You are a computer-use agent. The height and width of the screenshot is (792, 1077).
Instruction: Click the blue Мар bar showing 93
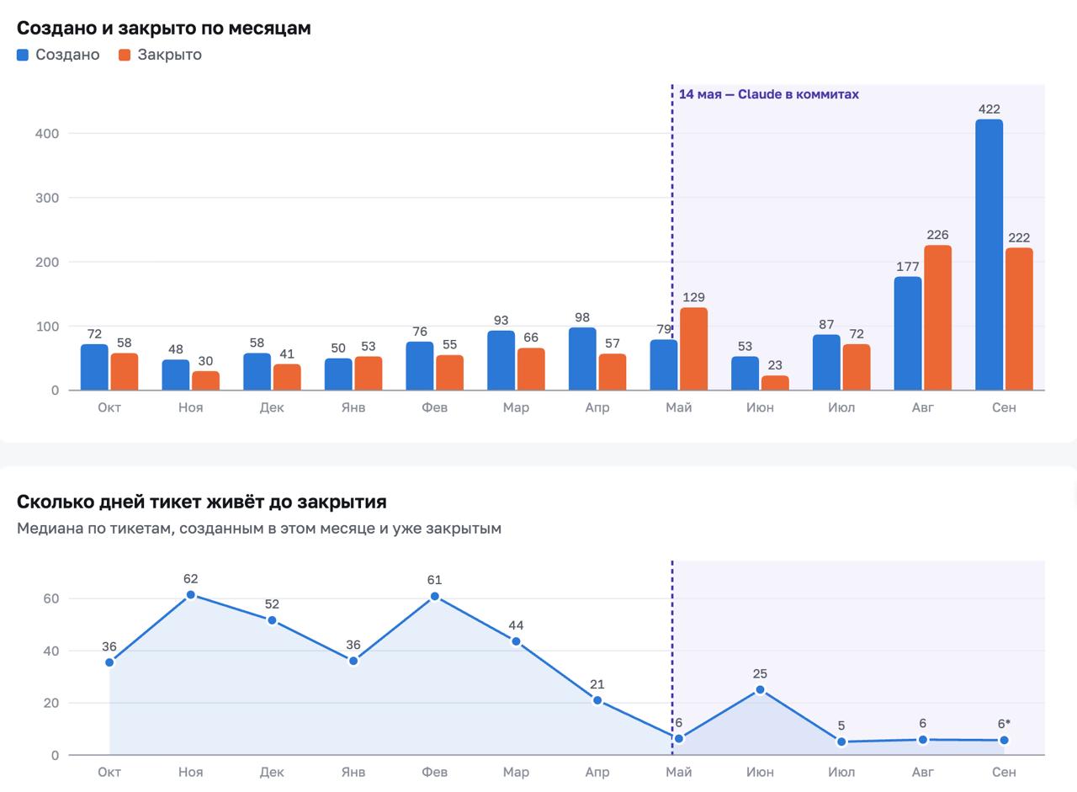click(501, 360)
